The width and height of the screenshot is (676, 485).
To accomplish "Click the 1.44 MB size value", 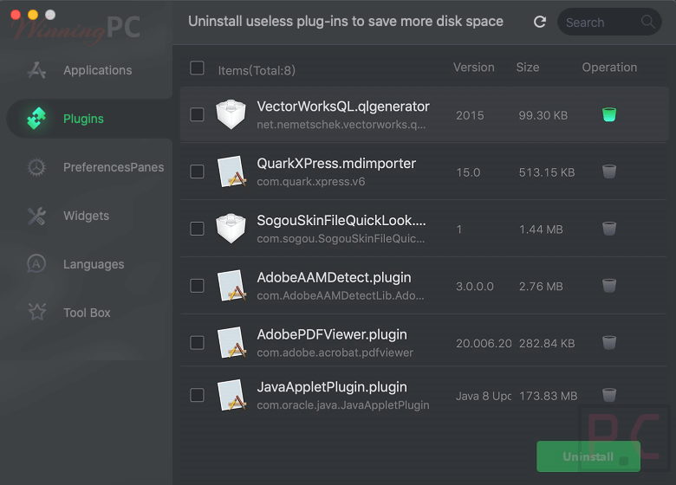I will point(541,230).
